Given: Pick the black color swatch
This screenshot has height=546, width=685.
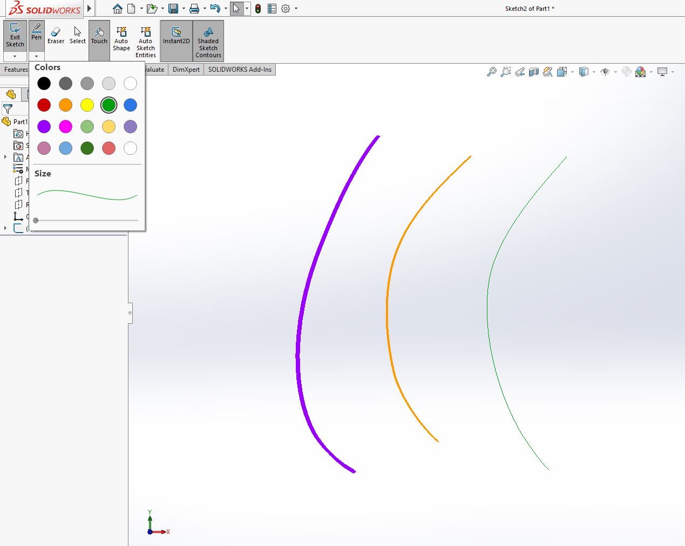Looking at the screenshot, I should click(x=44, y=84).
